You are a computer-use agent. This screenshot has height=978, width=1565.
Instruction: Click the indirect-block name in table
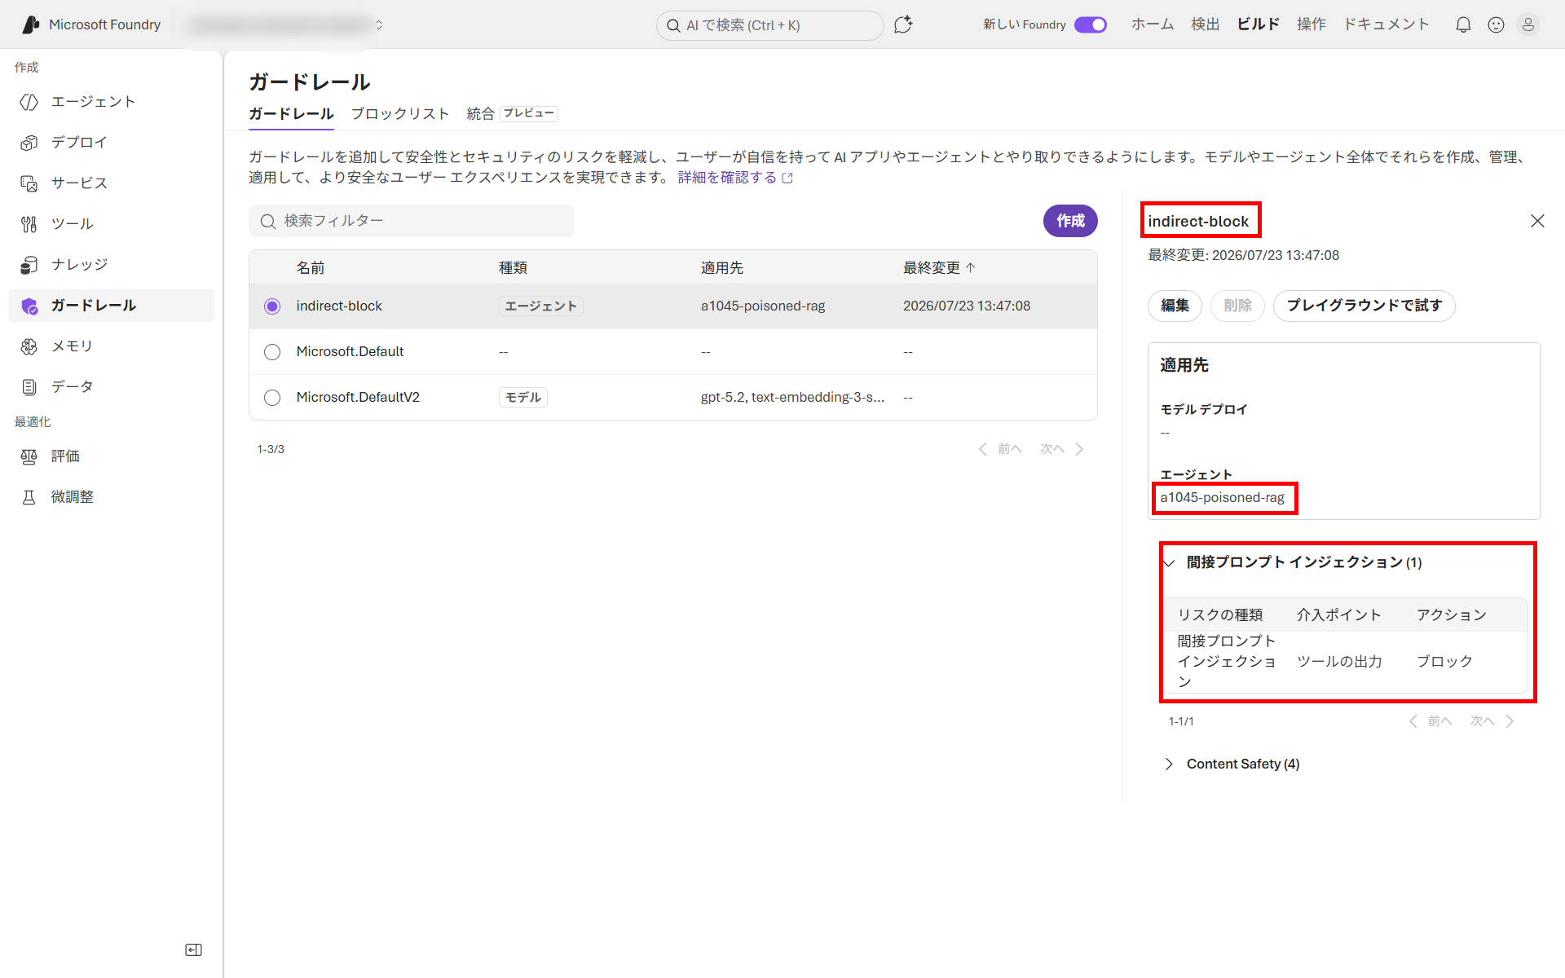click(x=339, y=306)
